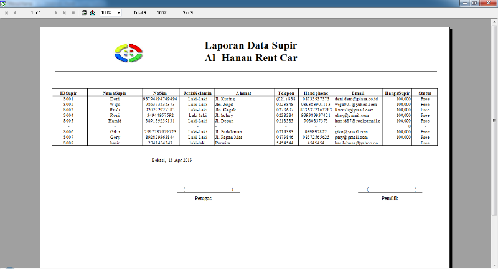Click driver name 'basir'

[x=115, y=143]
